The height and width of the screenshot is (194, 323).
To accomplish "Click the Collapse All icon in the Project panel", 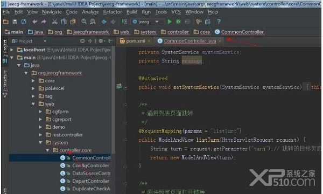I will click(x=90, y=41).
